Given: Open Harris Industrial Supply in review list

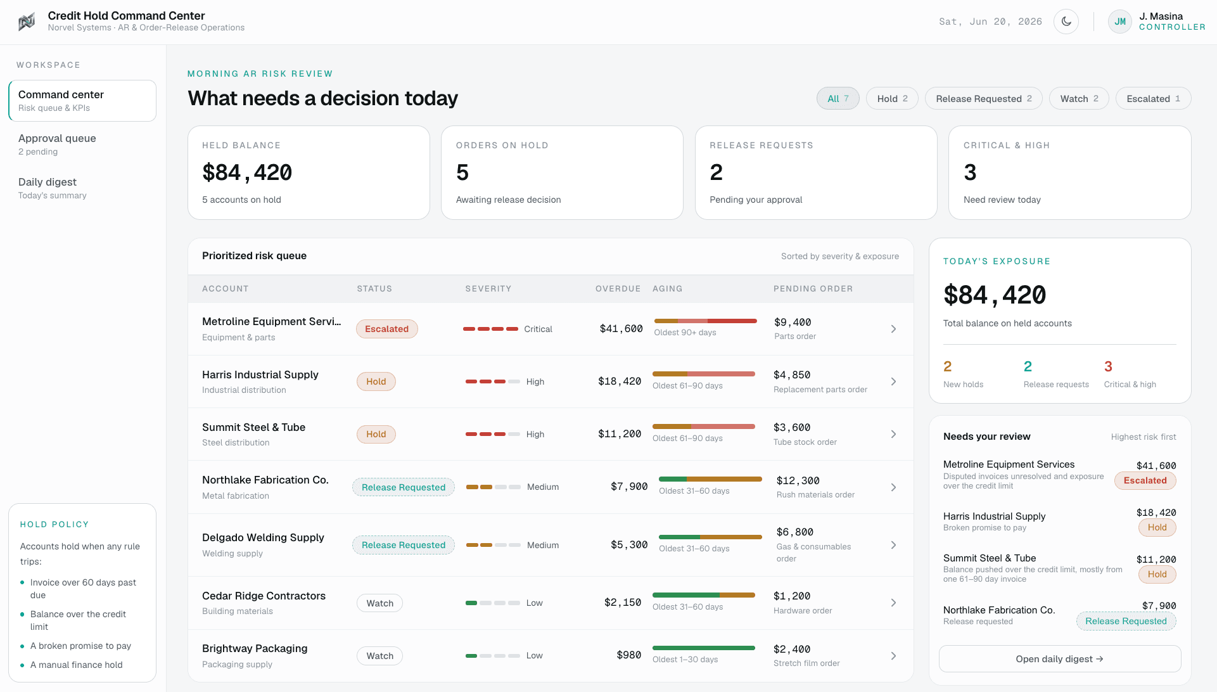Looking at the screenshot, I should click(1059, 522).
